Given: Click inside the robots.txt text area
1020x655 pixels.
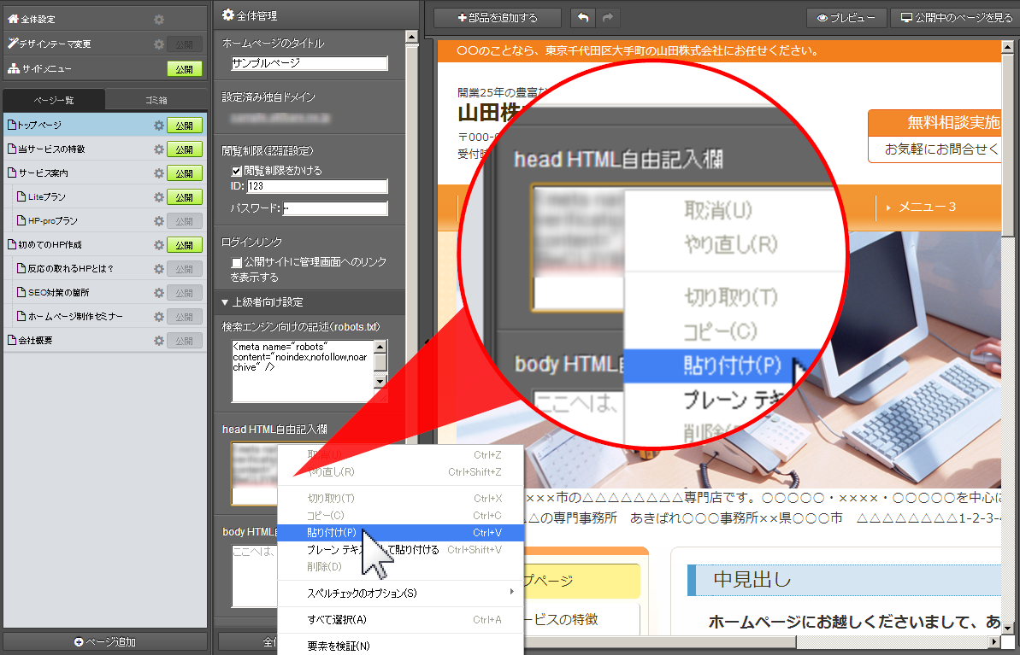Looking at the screenshot, I should [304, 371].
